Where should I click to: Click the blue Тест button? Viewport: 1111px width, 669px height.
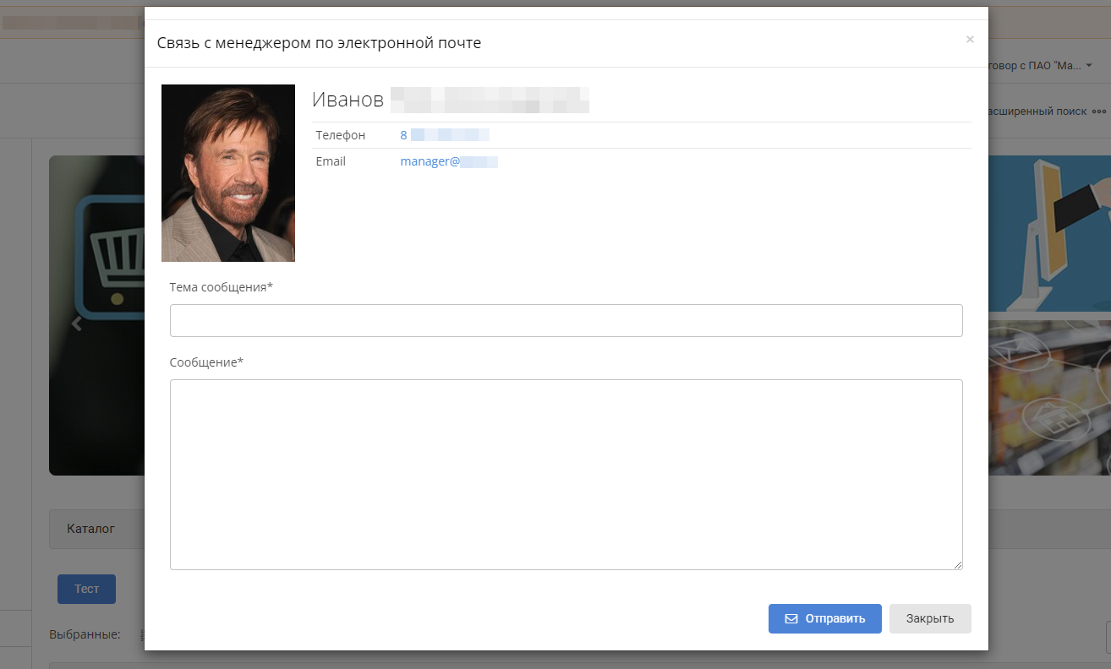point(86,589)
